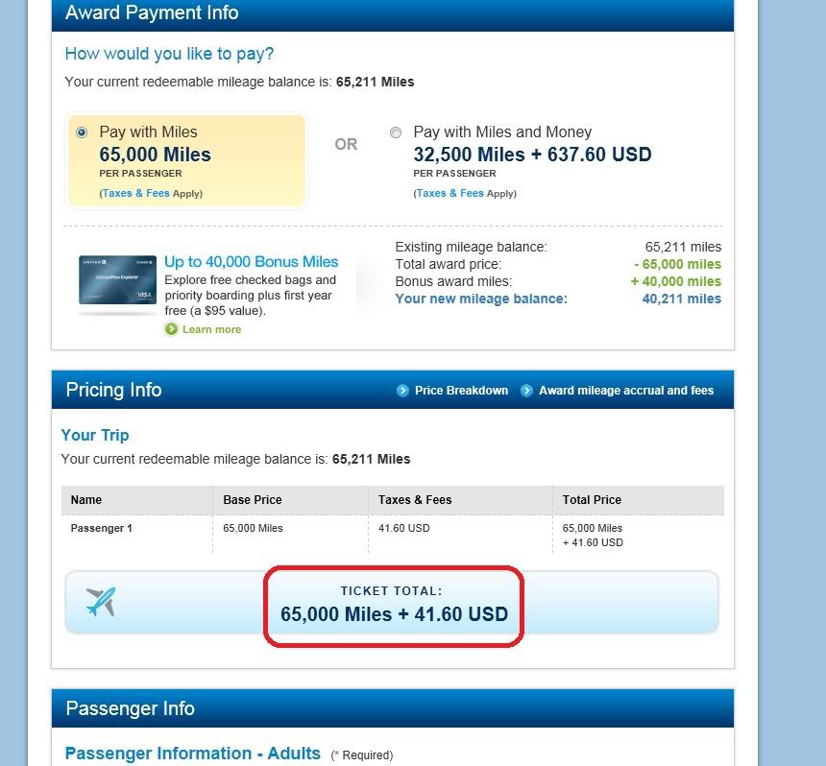Expand the Price Breakdown details
Image resolution: width=826 pixels, height=766 pixels.
click(461, 391)
